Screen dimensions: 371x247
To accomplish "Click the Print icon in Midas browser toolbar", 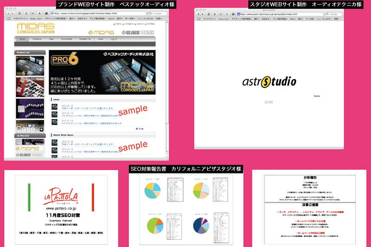I will (x=46, y=13).
